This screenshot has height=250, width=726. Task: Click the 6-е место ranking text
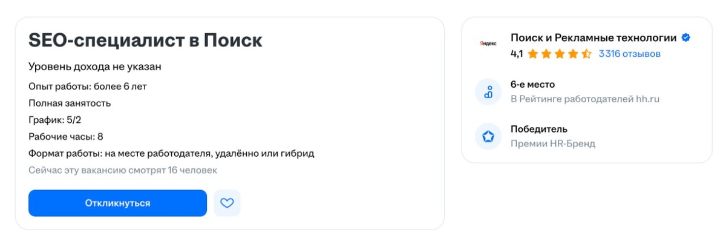coord(532,85)
